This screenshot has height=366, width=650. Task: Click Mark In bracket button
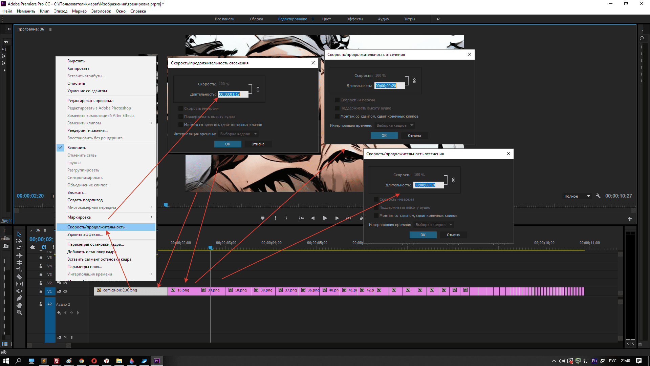click(x=275, y=218)
